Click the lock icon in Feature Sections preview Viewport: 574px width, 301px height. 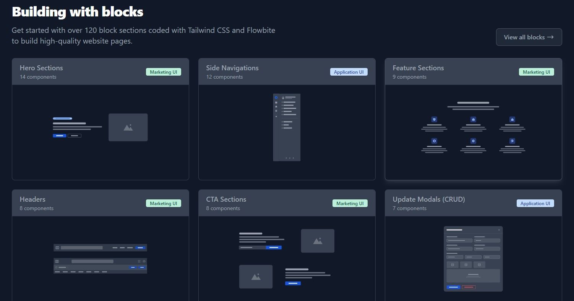tap(512, 120)
